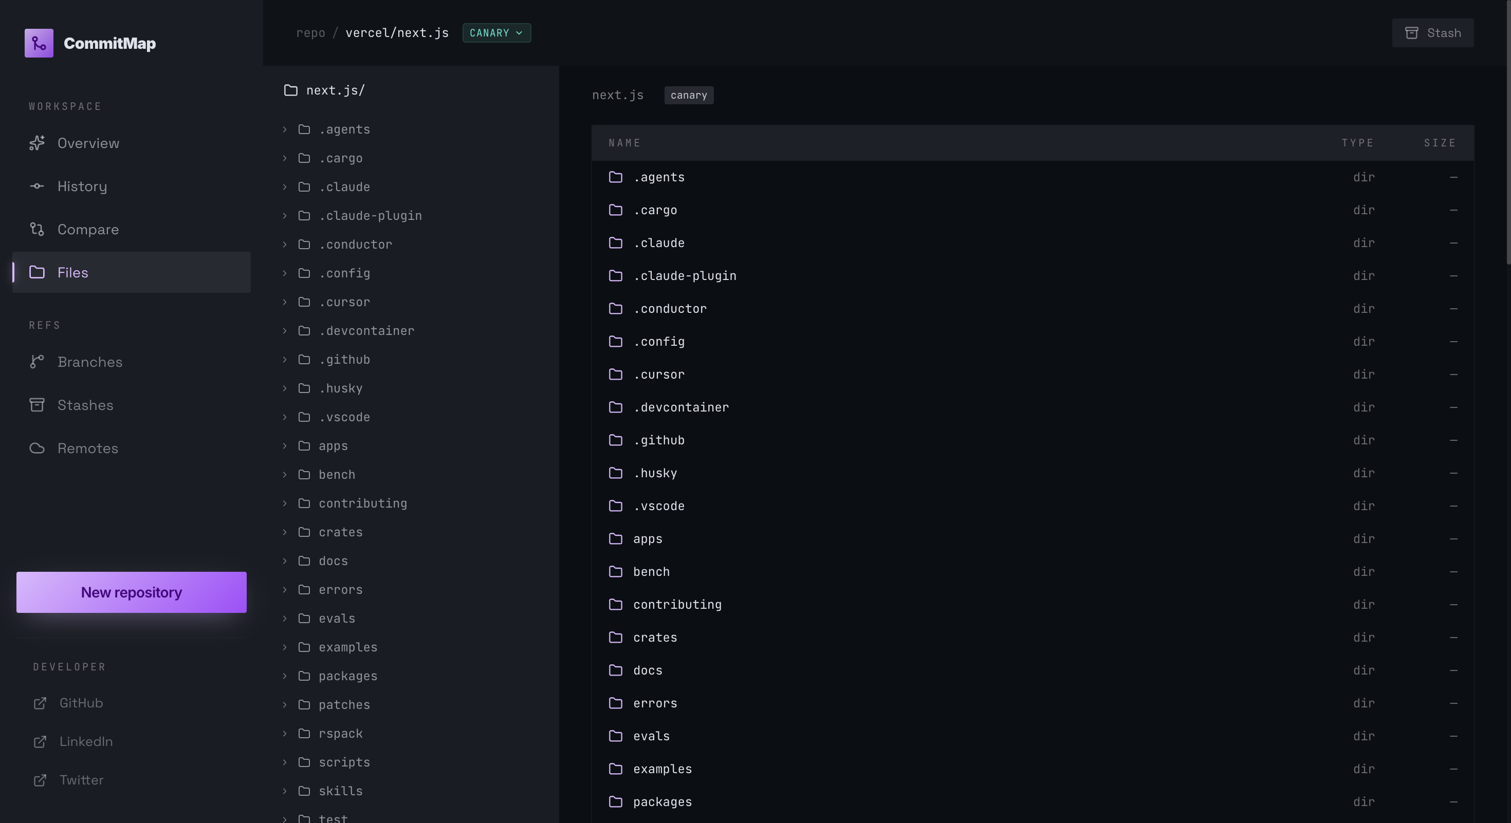Expand the scripts folder in tree
The width and height of the screenshot is (1511, 823).
(285, 762)
